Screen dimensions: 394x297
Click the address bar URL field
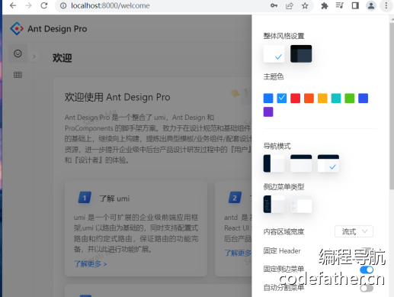[162, 5]
